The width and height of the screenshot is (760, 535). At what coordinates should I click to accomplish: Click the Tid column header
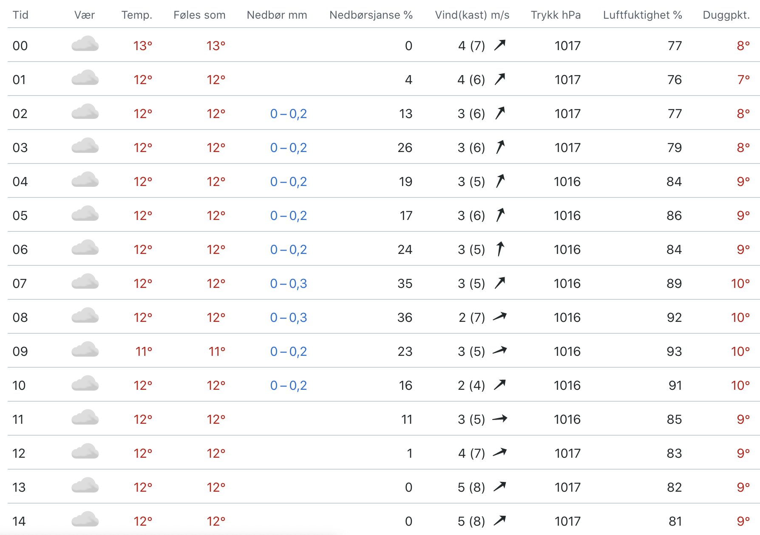point(20,15)
